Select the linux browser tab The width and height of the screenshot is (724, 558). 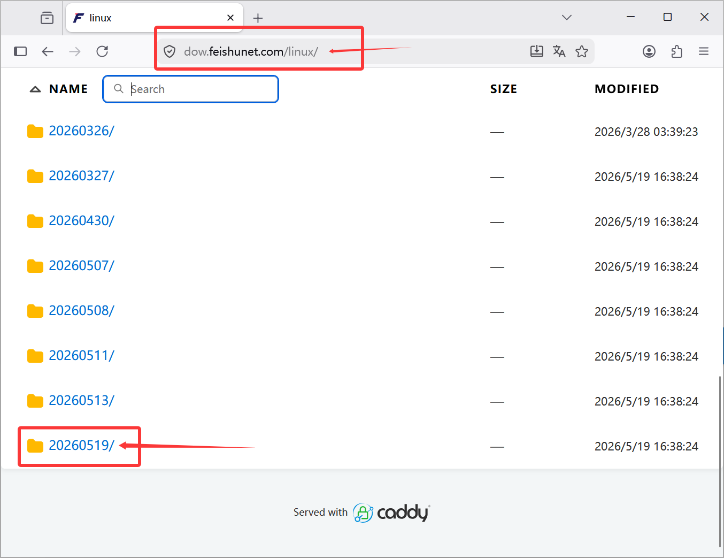[155, 18]
